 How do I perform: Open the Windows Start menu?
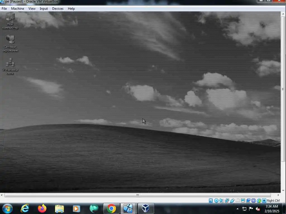8,208
